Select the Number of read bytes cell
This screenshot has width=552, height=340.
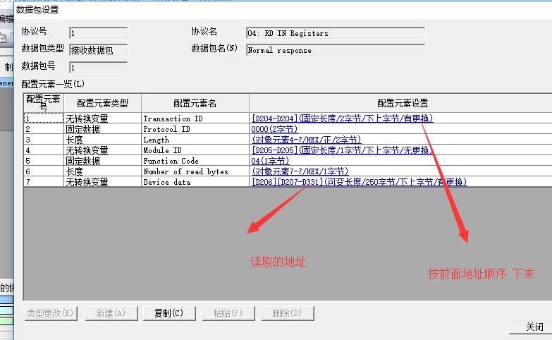(x=195, y=171)
